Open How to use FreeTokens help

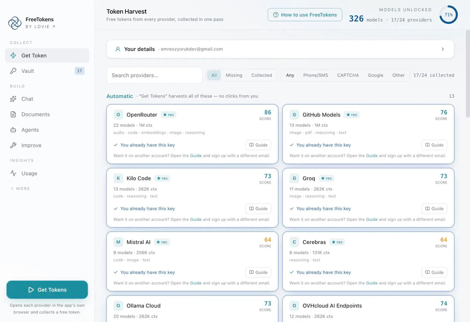[305, 15]
